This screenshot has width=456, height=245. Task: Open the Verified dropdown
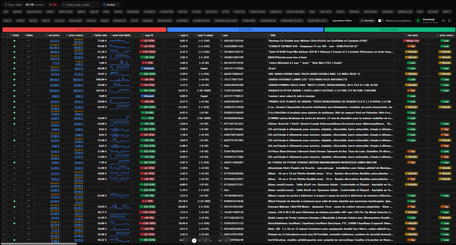[111, 5]
